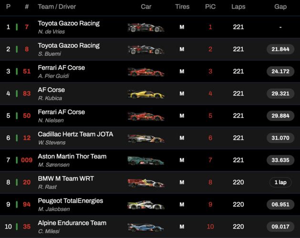This screenshot has width=300, height=238.
Task: Click the green position bar beside #50
Action: click(x=17, y=116)
